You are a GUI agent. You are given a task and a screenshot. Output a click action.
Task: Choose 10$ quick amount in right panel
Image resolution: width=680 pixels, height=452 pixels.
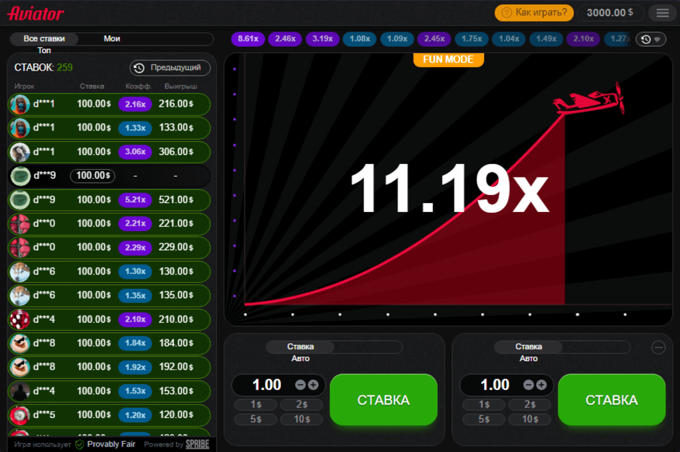tap(530, 419)
